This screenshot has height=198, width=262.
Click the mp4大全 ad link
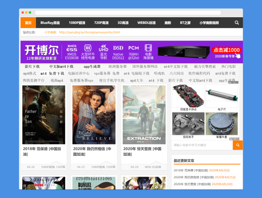coord(137,80)
